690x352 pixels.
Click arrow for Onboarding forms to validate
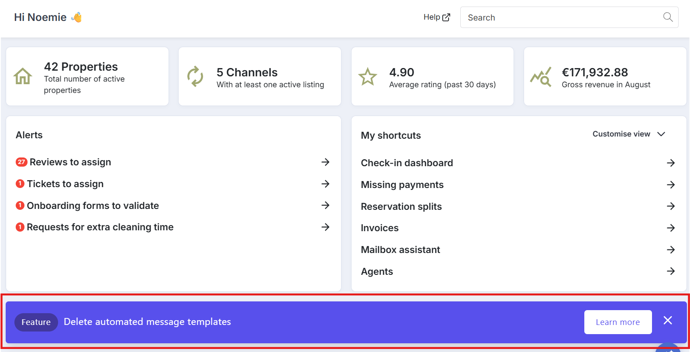[325, 205]
